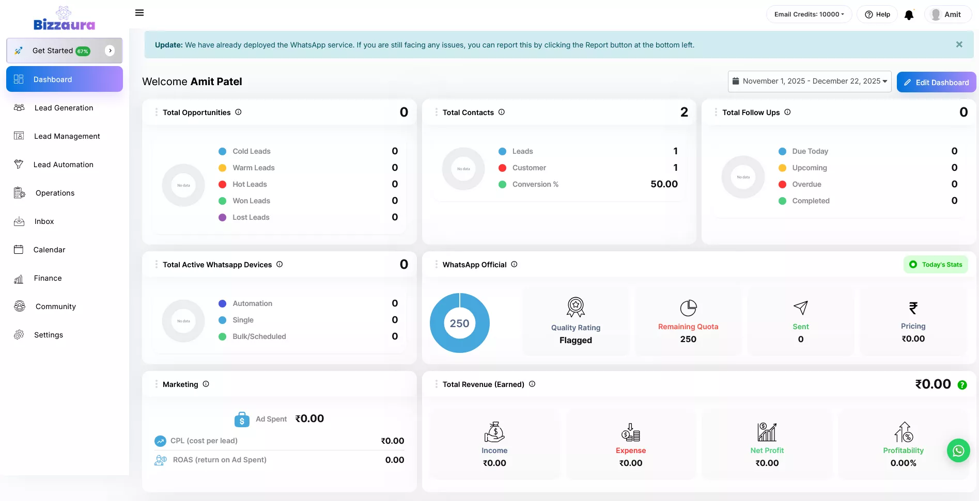Expand the date range picker
The image size is (979, 501).
809,82
